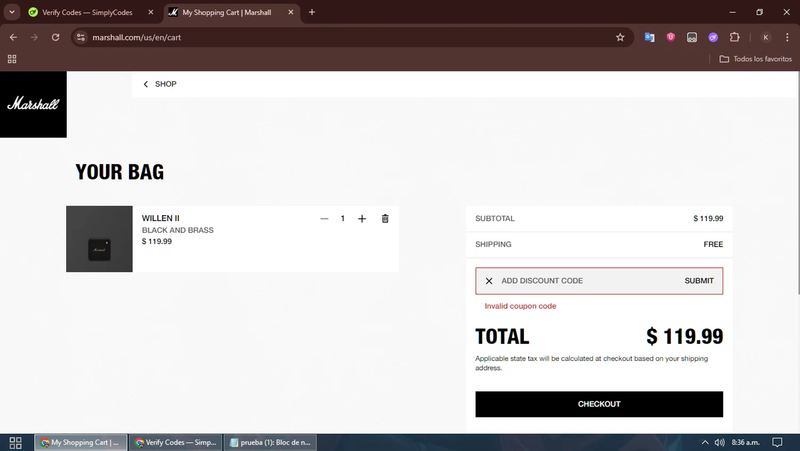This screenshot has height=451, width=800.
Task: Open the apps grid in bookmarks bar
Action: 12,59
